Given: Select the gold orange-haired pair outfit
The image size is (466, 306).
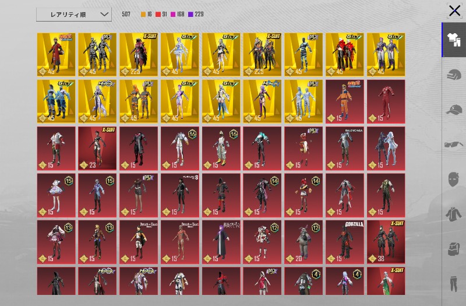Looking at the screenshot, I should (x=139, y=101).
